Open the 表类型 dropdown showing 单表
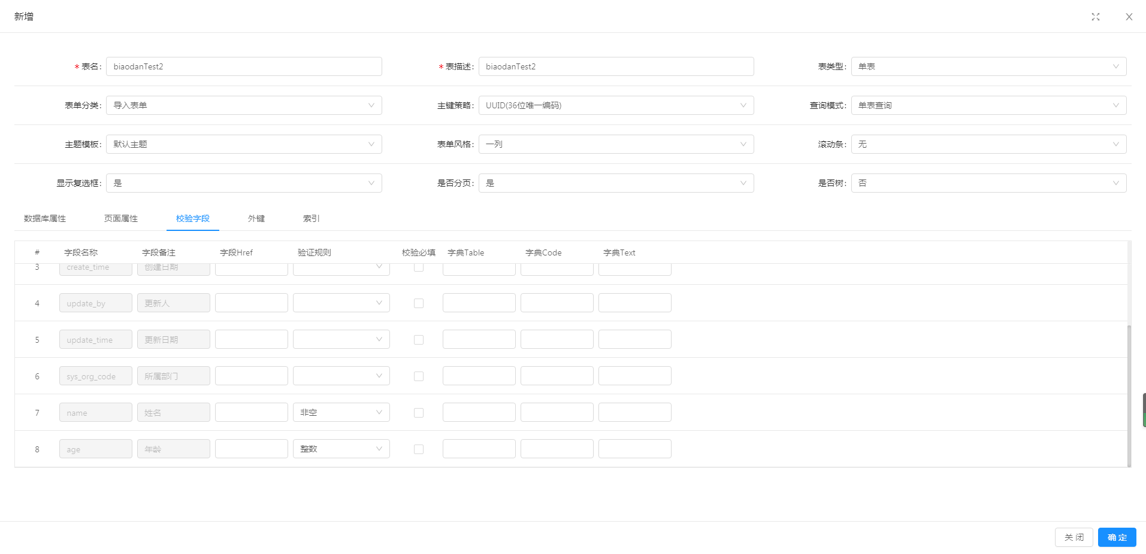This screenshot has width=1146, height=554. click(988, 66)
